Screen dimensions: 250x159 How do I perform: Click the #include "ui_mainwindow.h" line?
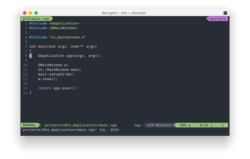[x=58, y=37]
